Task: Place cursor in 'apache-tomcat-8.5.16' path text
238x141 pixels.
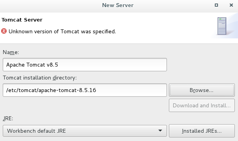Action: (x=67, y=90)
